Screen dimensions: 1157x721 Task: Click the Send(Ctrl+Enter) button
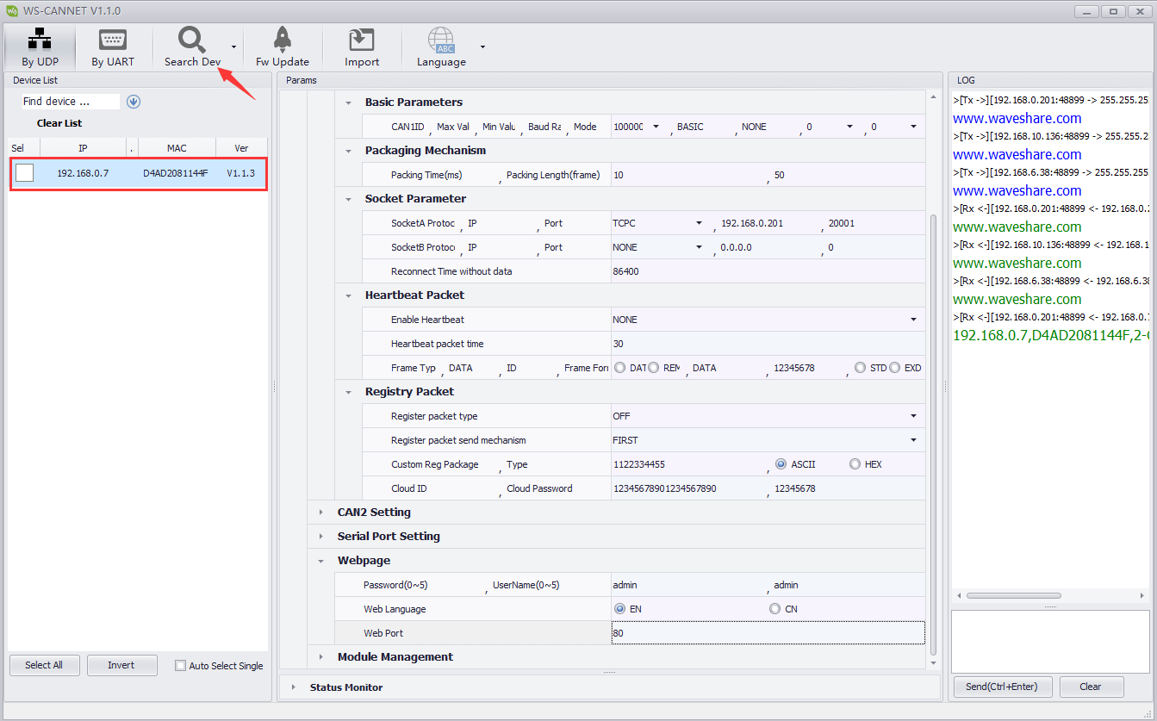coord(1001,687)
